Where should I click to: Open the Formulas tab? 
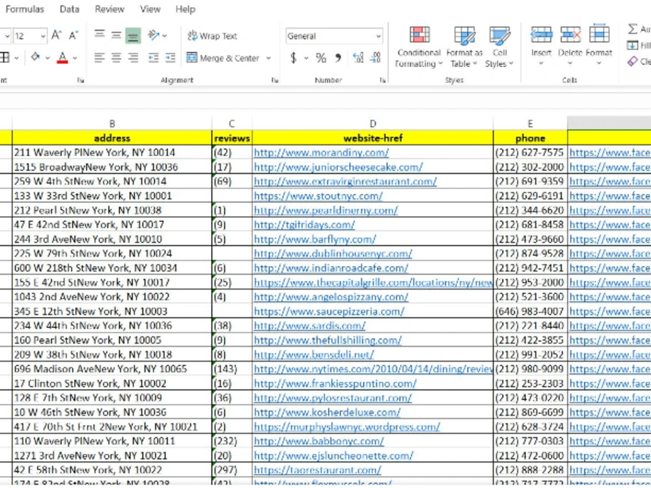tap(25, 9)
